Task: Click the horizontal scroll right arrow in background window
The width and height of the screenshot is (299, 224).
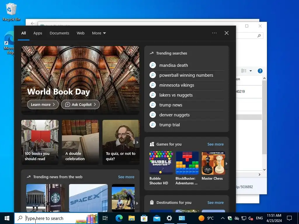Action: click(x=260, y=174)
